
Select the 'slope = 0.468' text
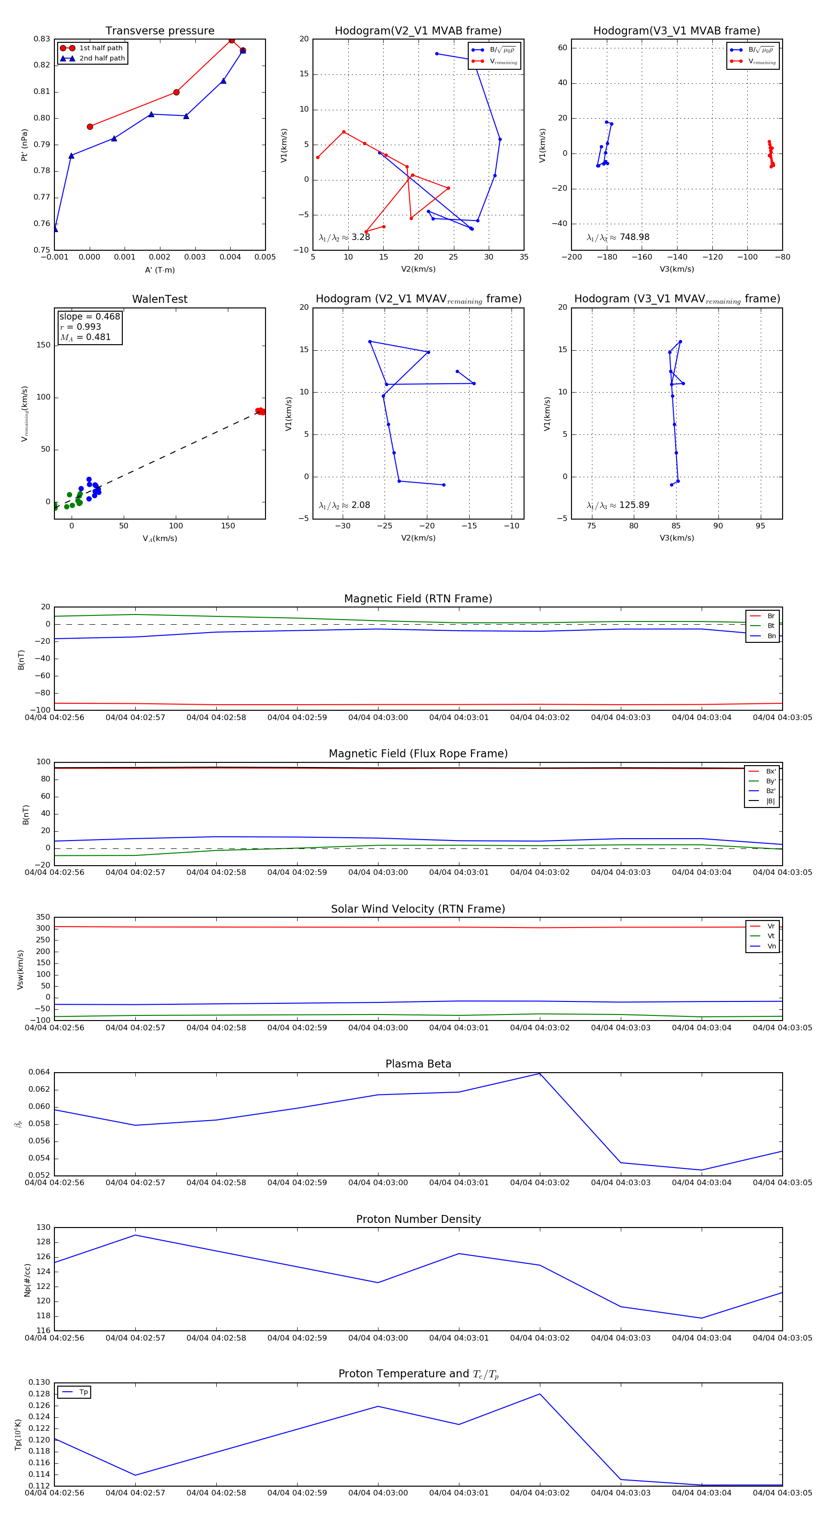(x=89, y=316)
